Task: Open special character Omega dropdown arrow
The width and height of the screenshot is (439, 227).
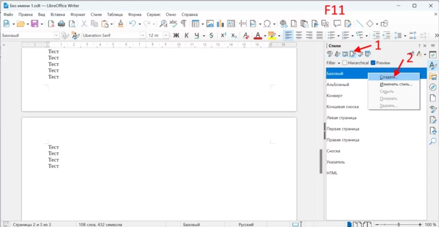Action: point(274,24)
